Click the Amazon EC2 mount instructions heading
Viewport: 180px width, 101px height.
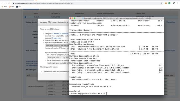tap(54, 22)
